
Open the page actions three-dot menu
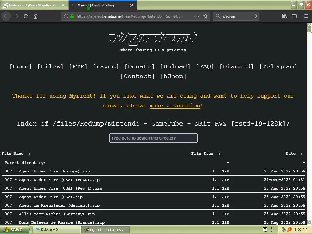(197, 16)
